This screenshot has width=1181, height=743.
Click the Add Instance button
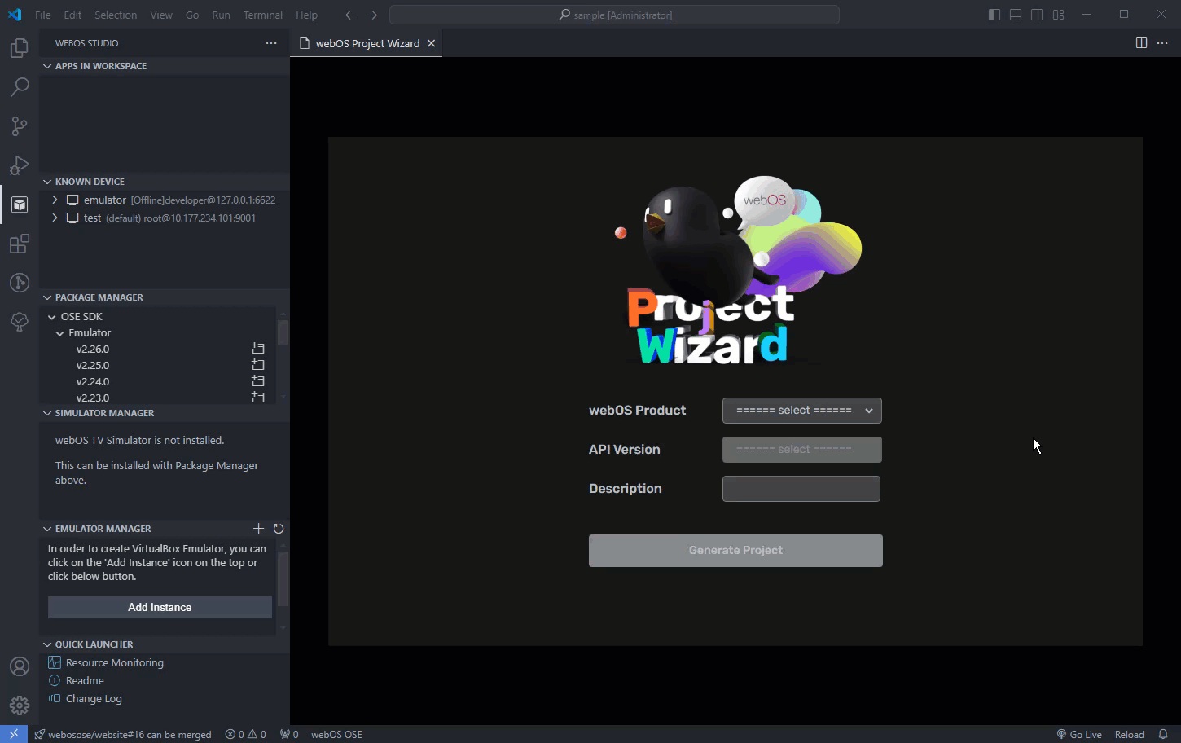(x=160, y=607)
